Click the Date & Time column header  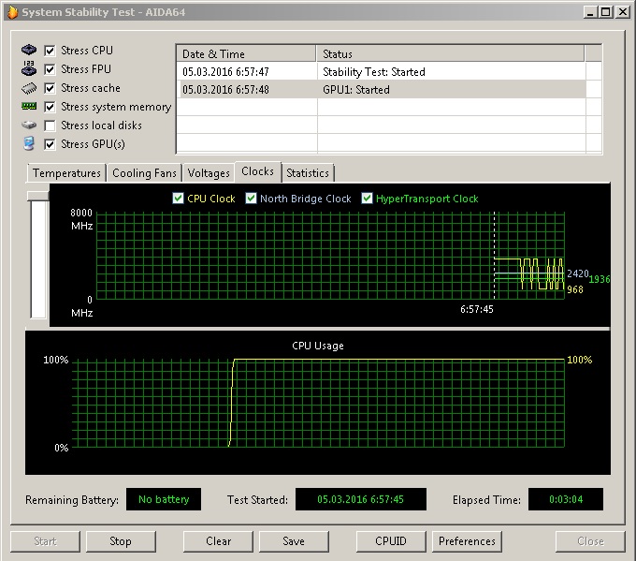(246, 54)
